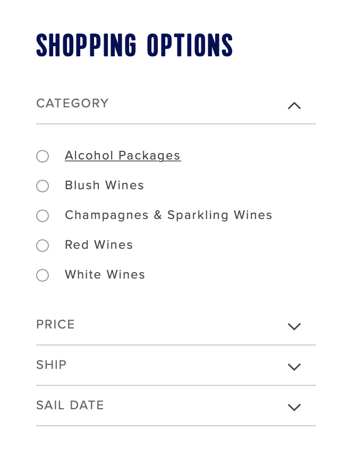
Task: Click the Sail Date down chevron icon
Action: tap(294, 407)
